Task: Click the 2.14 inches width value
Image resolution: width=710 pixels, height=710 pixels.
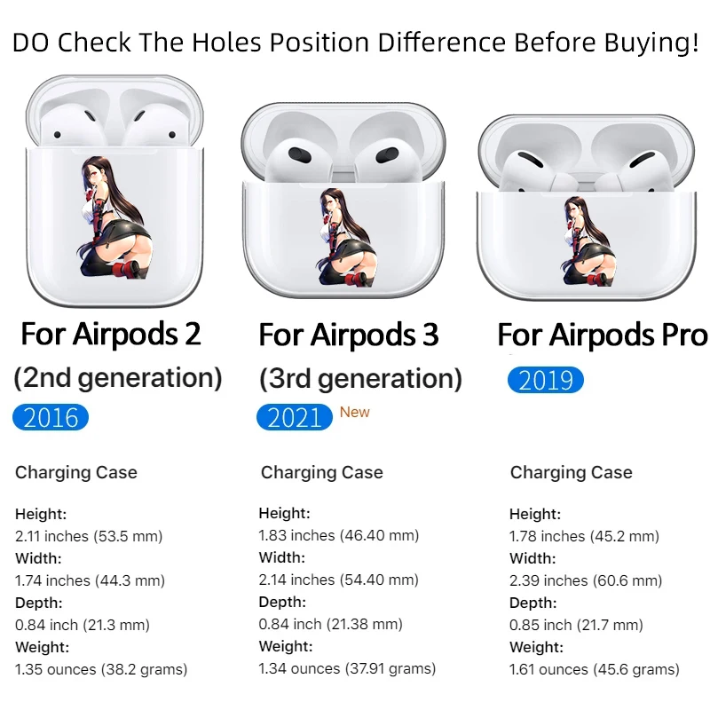Action: 338,580
